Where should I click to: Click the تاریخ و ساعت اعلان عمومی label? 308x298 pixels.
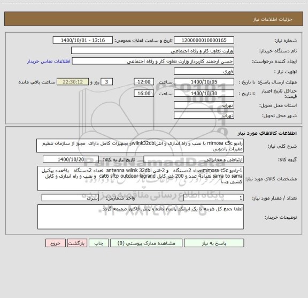pyautogui.click(x=143, y=41)
